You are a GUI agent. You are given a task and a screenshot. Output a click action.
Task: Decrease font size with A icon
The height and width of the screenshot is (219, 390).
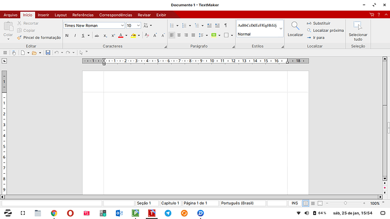tap(163, 36)
